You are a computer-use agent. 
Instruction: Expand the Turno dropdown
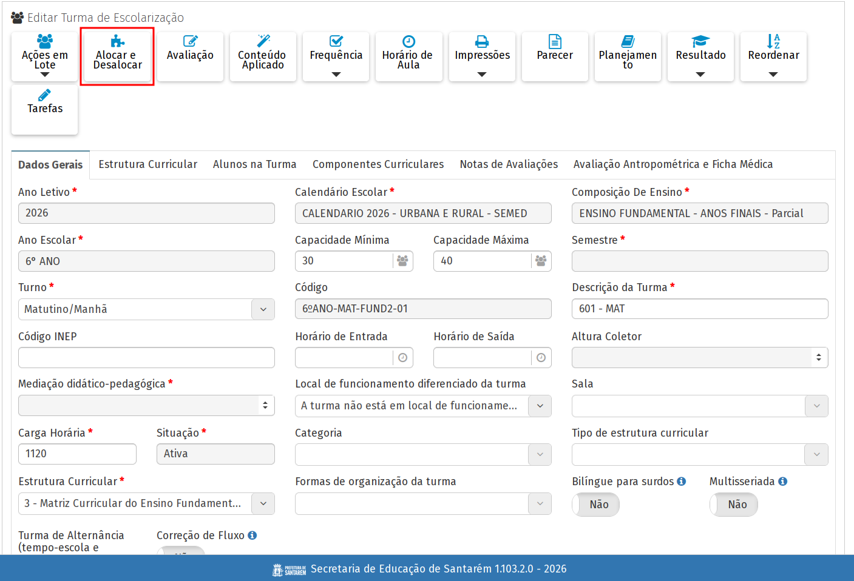263,309
